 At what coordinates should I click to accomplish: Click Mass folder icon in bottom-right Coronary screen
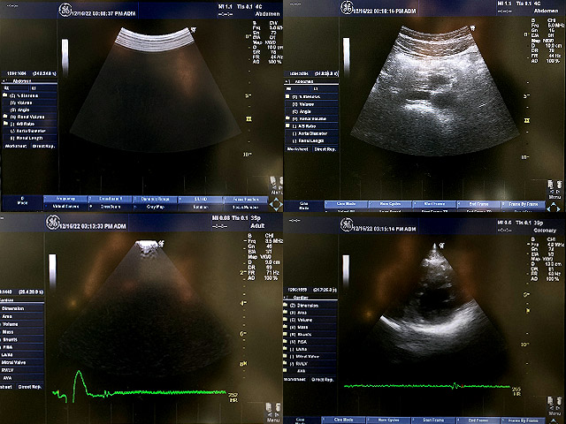coord(286,327)
